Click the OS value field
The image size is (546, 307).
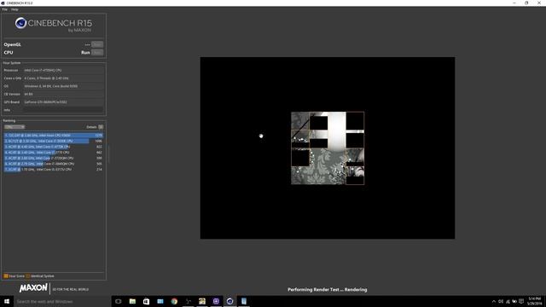[x=63, y=86]
